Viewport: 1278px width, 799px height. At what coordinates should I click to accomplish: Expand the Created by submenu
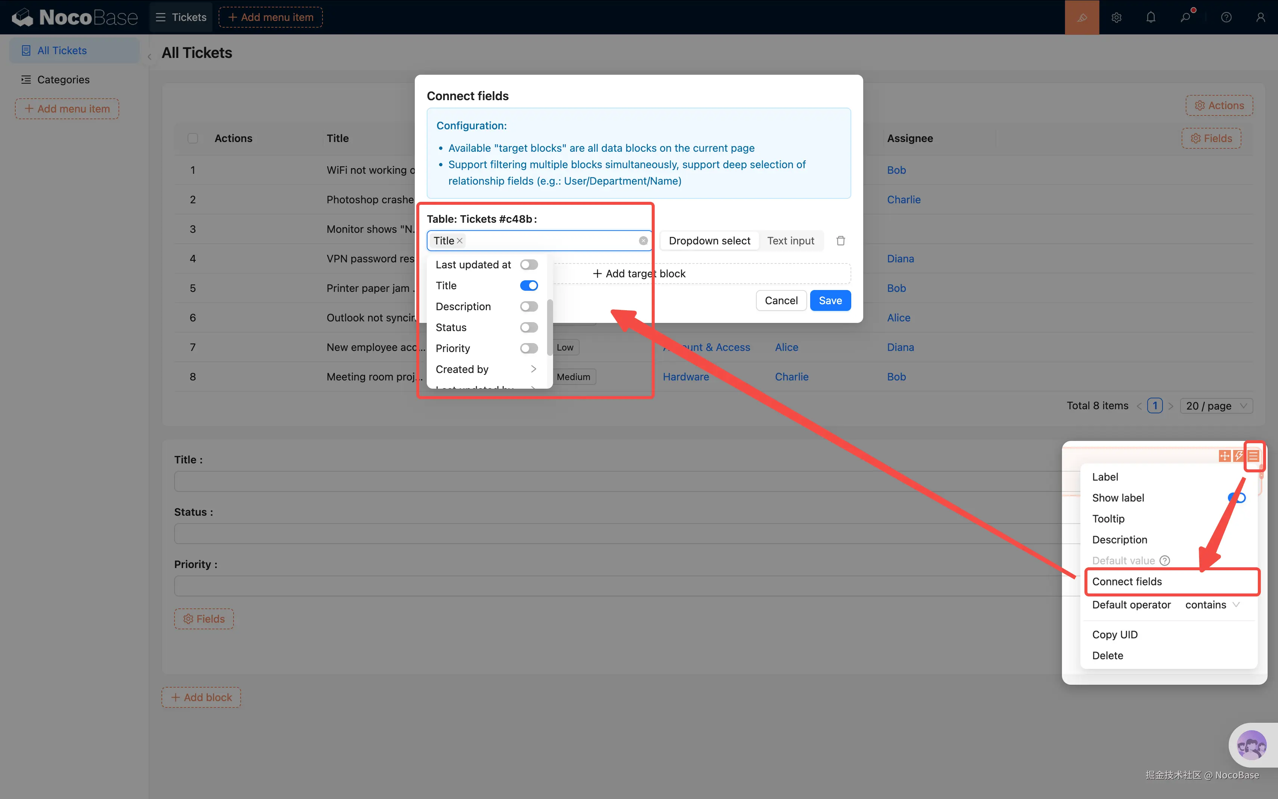(x=533, y=369)
